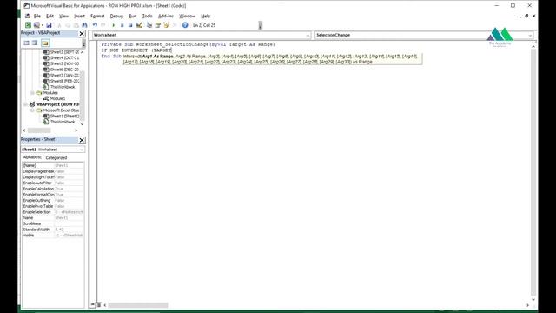Click the Insert UserForm toolbar icon
Screen dimensions: 556x313
[36, 25]
